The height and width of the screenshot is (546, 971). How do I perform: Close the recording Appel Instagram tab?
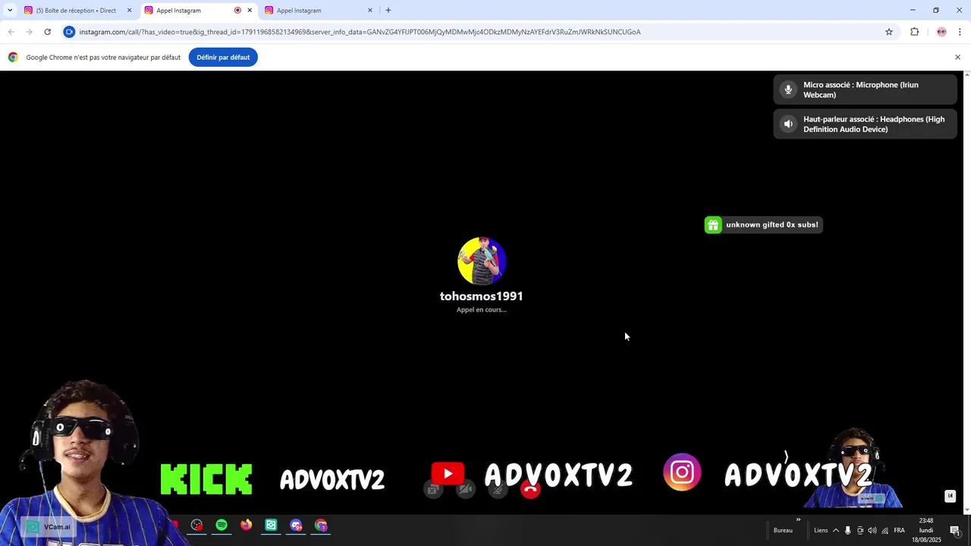tap(250, 11)
